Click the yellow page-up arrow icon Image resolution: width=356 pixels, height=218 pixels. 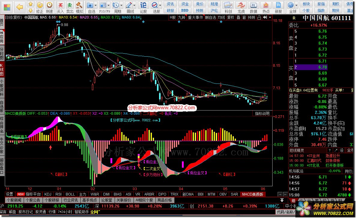pyautogui.click(x=31, y=4)
